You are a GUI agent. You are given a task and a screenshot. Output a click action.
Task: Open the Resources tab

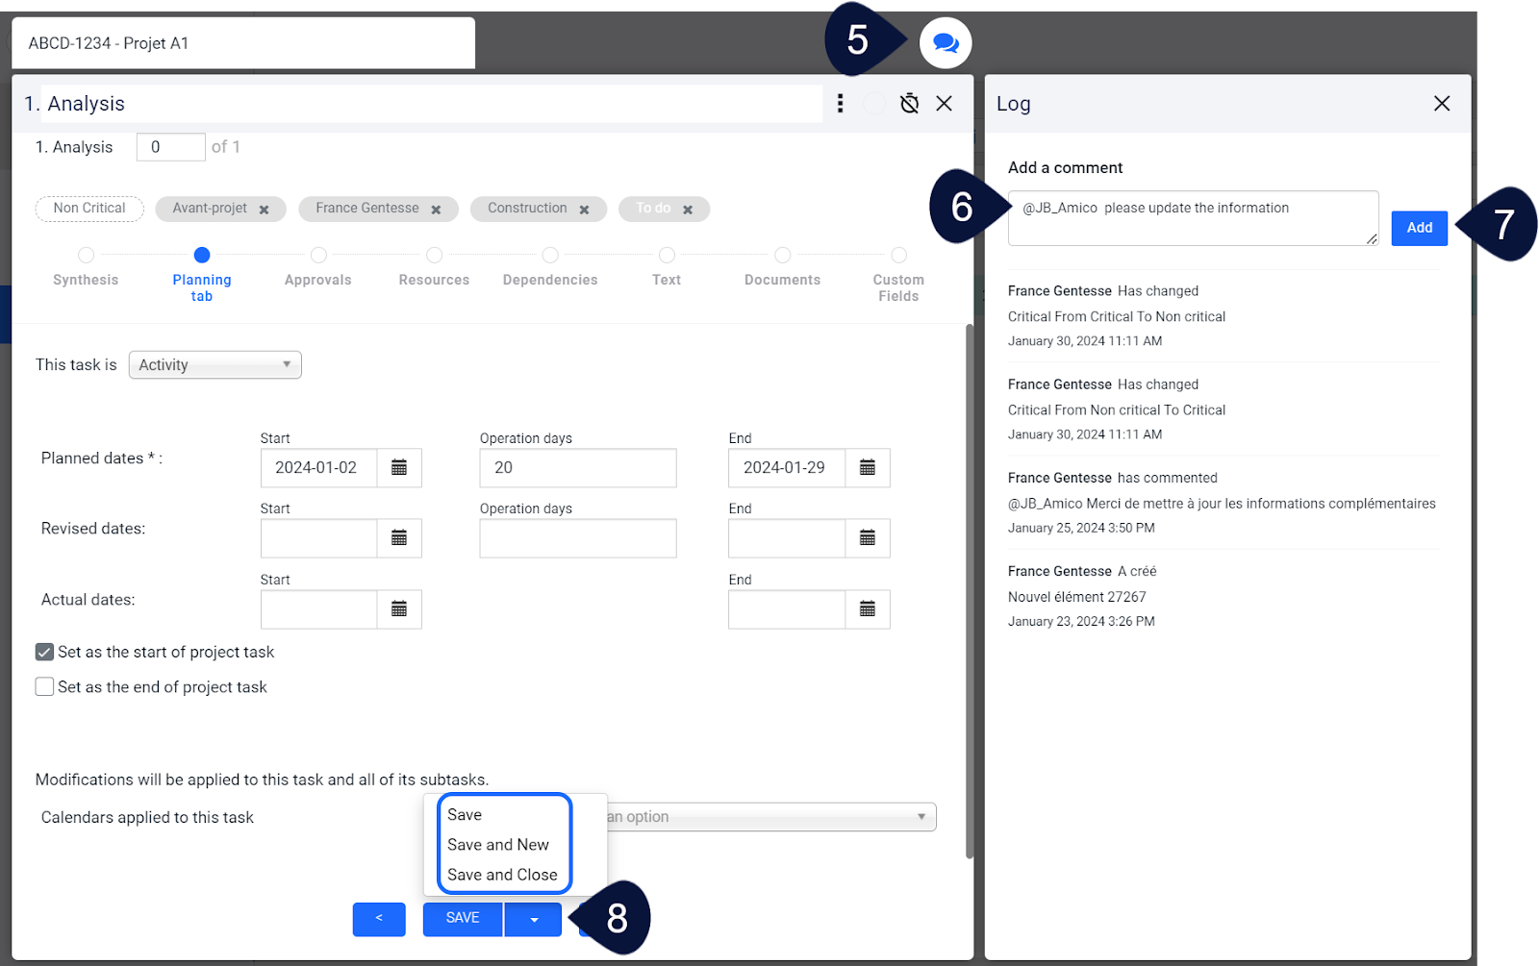click(x=435, y=268)
